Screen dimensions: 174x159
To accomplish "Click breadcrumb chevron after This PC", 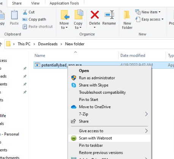I will (34, 44).
